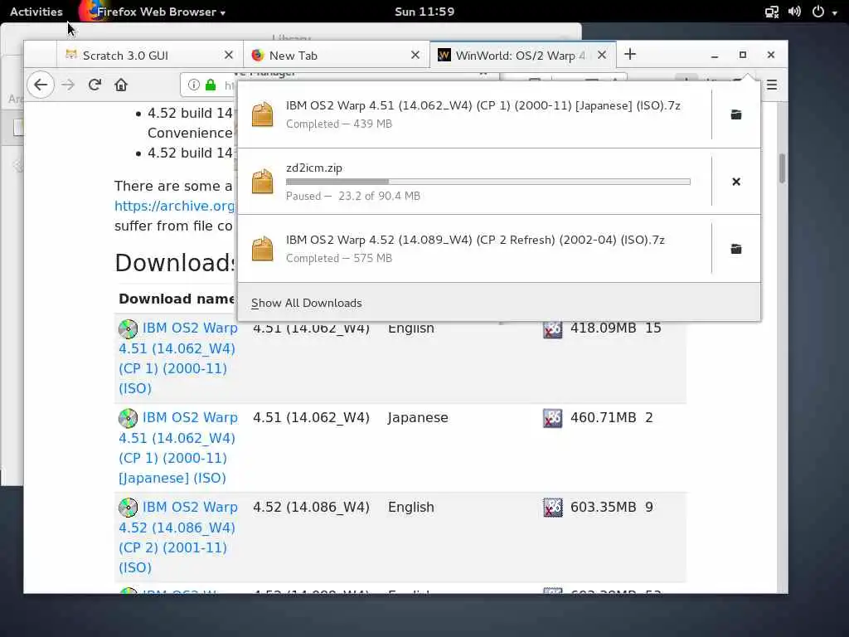Click the zd2icm.zip download progress bar
This screenshot has width=849, height=637.
coord(488,182)
